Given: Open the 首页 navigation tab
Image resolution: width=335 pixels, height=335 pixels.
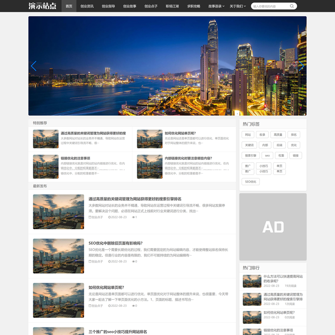Looking at the screenshot, I should click(69, 6).
